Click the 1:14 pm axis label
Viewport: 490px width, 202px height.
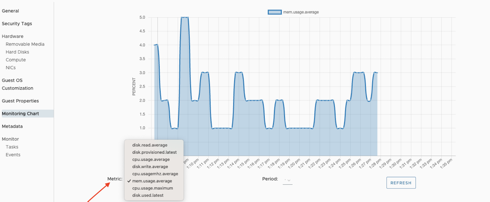coord(233,163)
